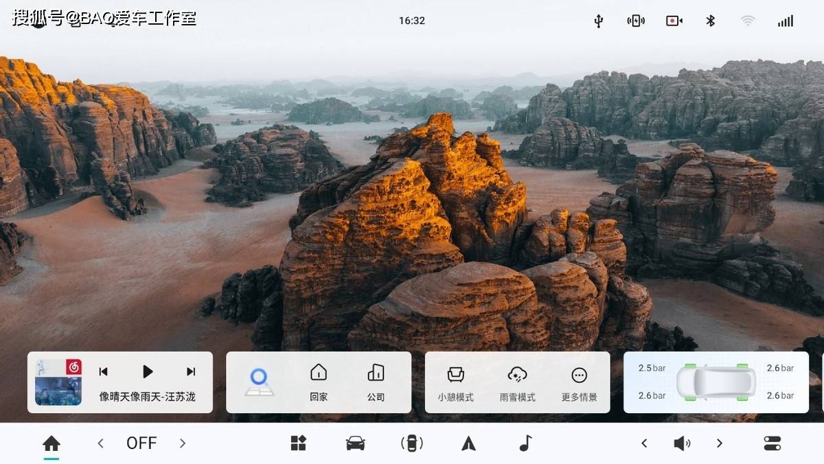Activate 雨雪模式 rain snow mode
The image size is (824, 464).
518,384
